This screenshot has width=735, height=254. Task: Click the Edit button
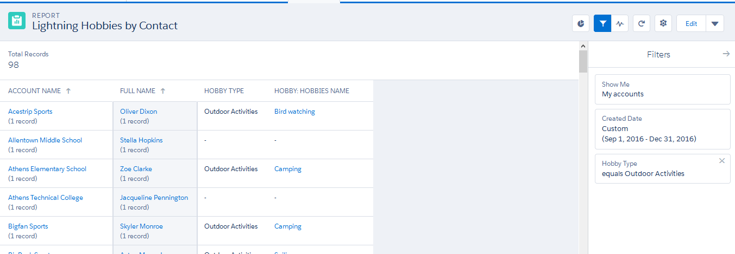(691, 23)
